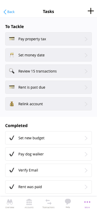The image size is (97, 211).
Task: Open the Overview binoculars tab
Action: click(10, 203)
